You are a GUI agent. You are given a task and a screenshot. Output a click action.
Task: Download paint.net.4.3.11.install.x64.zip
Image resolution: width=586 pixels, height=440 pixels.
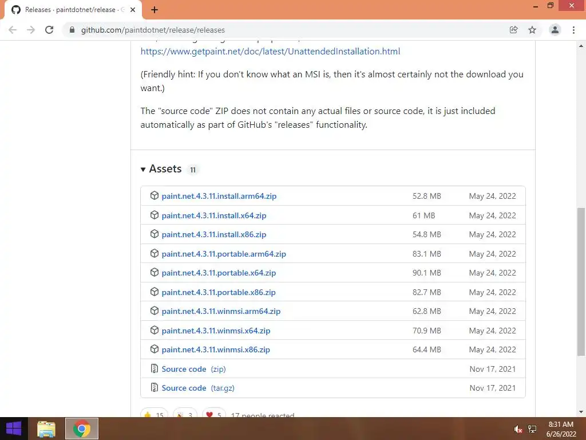tap(214, 215)
